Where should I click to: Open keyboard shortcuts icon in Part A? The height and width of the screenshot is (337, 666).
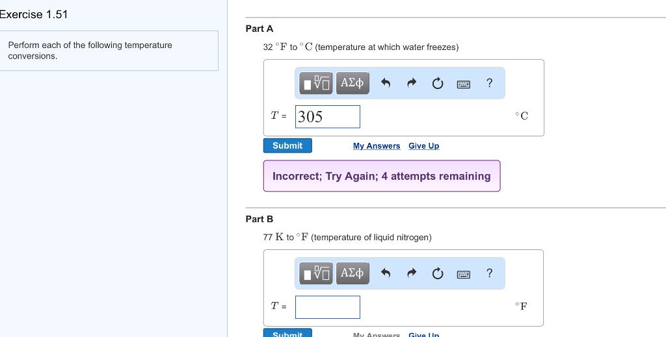pos(463,84)
